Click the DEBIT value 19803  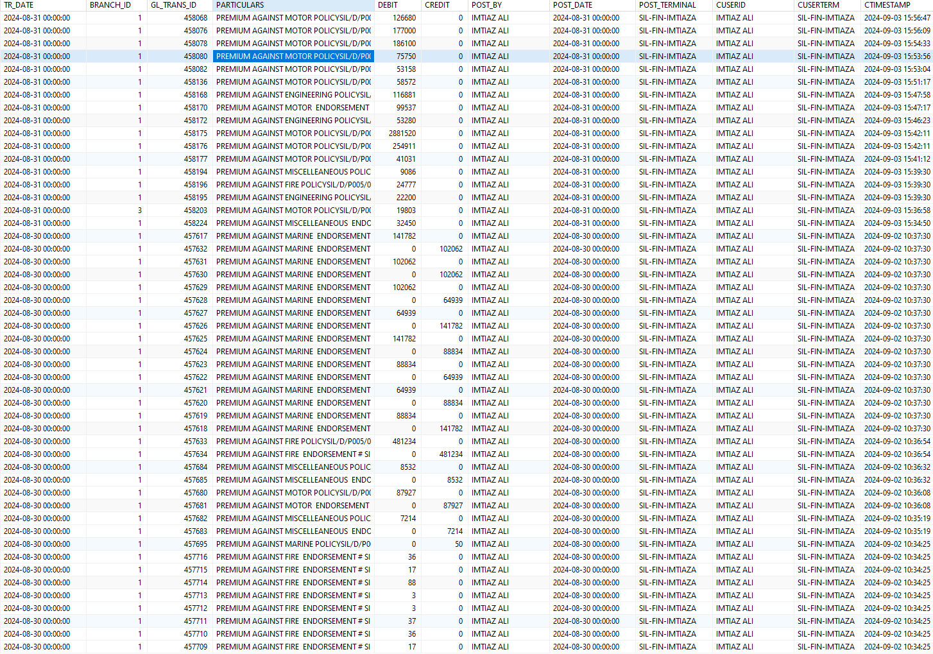[x=406, y=211]
